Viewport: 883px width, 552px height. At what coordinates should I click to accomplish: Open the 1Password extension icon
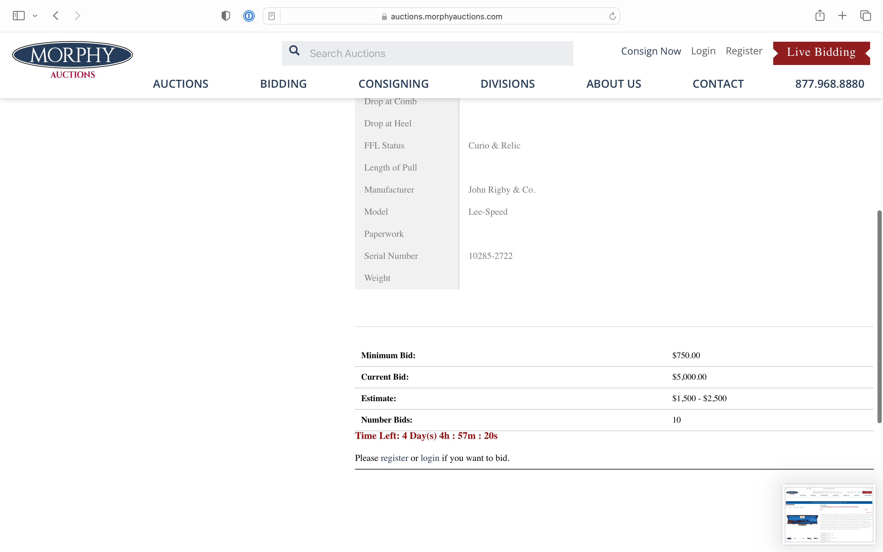pyautogui.click(x=249, y=16)
